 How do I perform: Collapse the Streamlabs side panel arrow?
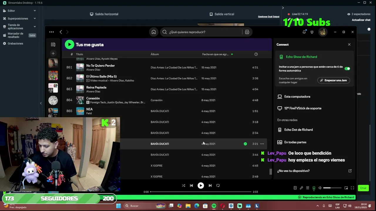tap(41, 103)
